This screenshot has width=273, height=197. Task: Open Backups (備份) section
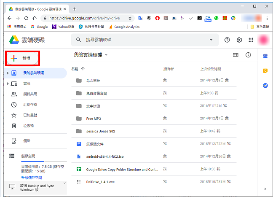35,141
